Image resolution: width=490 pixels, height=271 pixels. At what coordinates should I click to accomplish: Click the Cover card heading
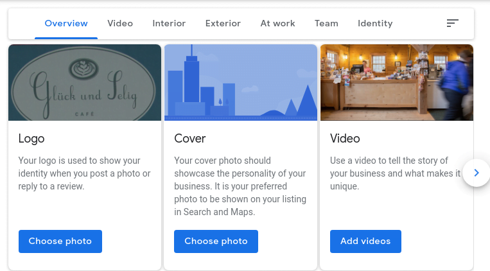pyautogui.click(x=189, y=139)
